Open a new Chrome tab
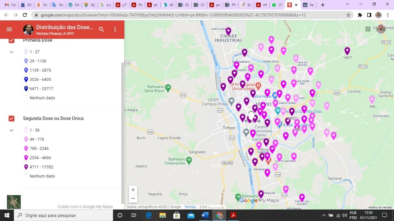This screenshot has width=394, height=221. (x=323, y=5)
